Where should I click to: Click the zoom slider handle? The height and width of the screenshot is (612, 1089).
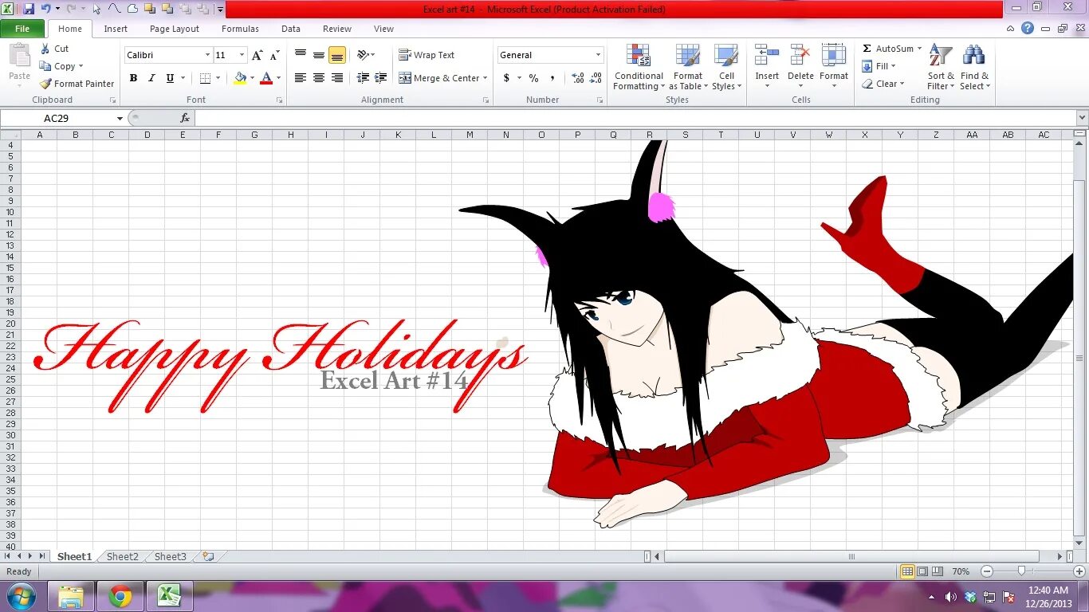tap(1021, 571)
